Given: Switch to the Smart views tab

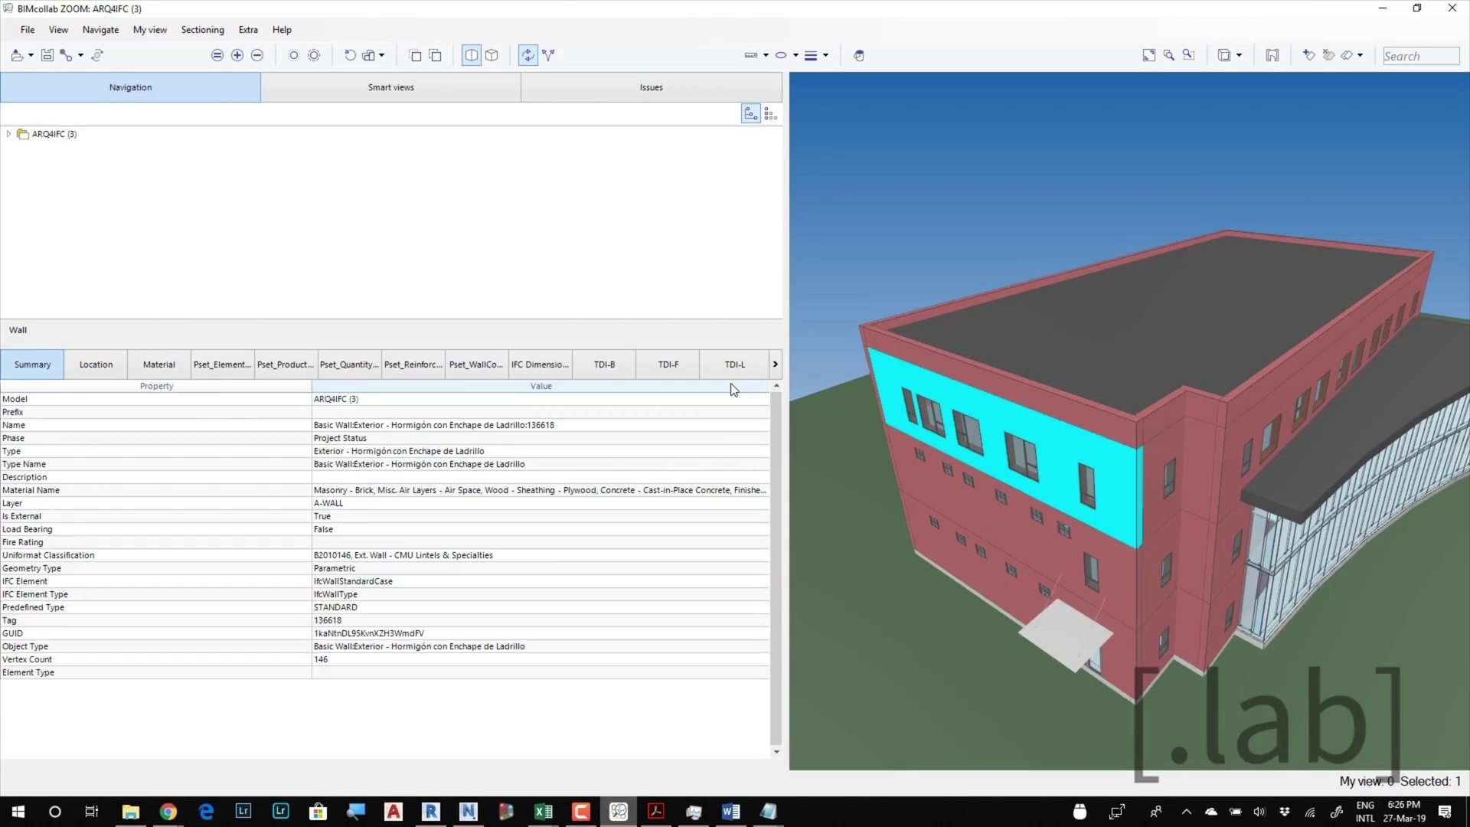Looking at the screenshot, I should point(390,87).
